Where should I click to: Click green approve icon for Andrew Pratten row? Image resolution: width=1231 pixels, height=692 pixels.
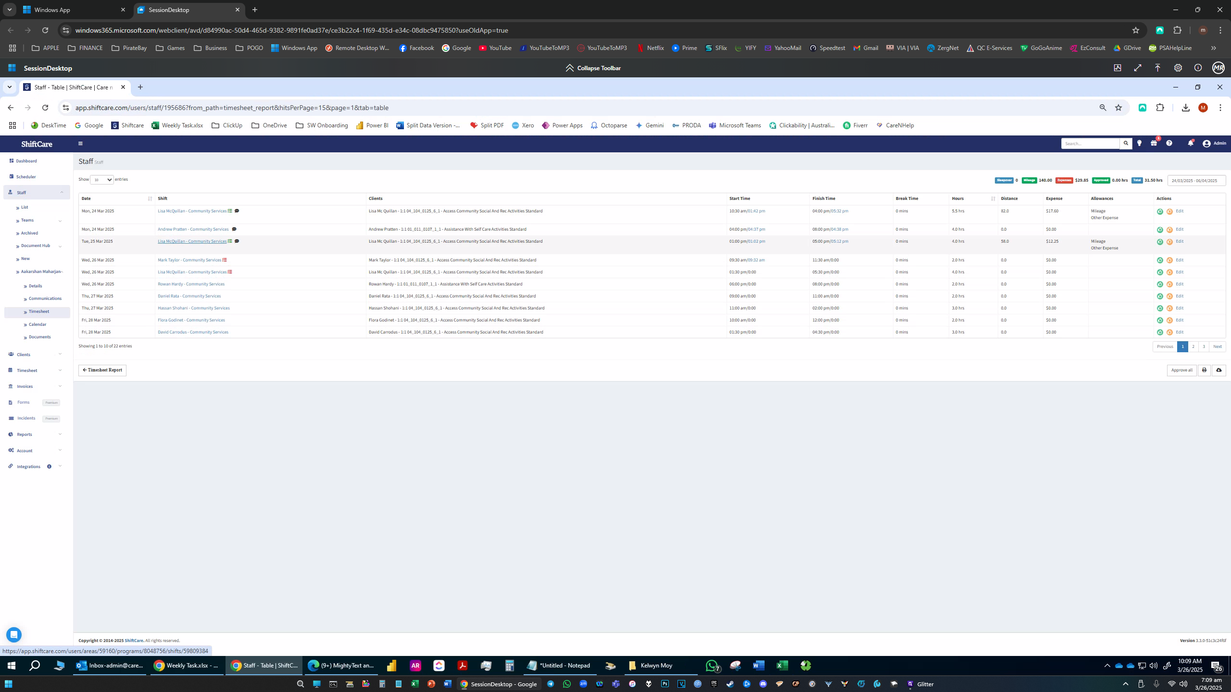tap(1160, 230)
